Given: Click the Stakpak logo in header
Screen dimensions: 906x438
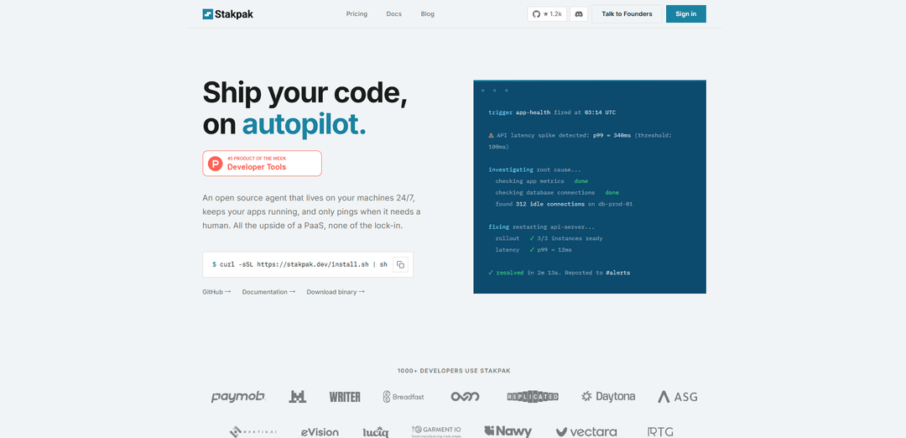Looking at the screenshot, I should point(230,13).
